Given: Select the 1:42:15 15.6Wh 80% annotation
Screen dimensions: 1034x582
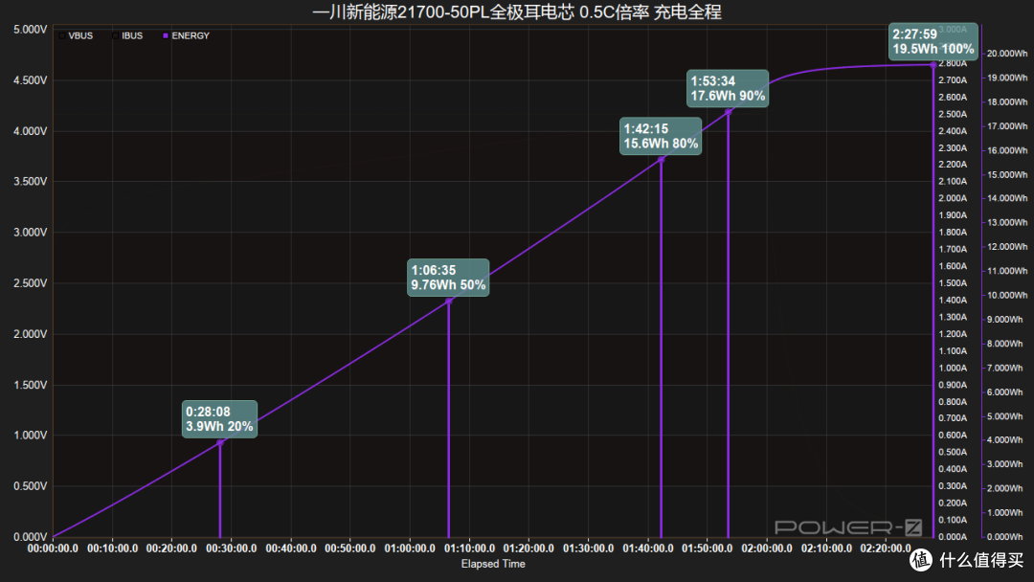Looking at the screenshot, I should point(661,136).
